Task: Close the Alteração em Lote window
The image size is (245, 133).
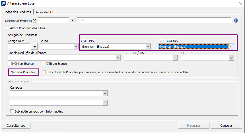Action: pos(240,4)
